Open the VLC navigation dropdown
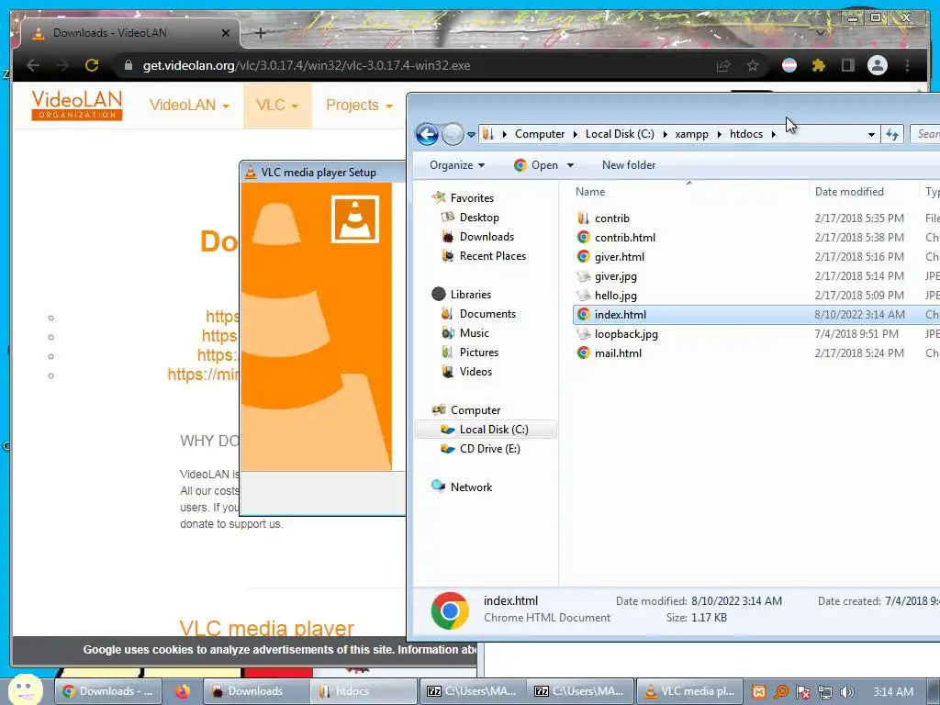 [x=277, y=105]
